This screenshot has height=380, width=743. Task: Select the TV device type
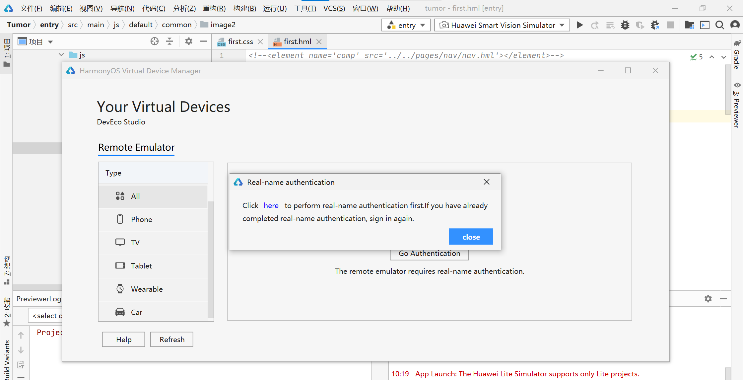click(x=153, y=243)
